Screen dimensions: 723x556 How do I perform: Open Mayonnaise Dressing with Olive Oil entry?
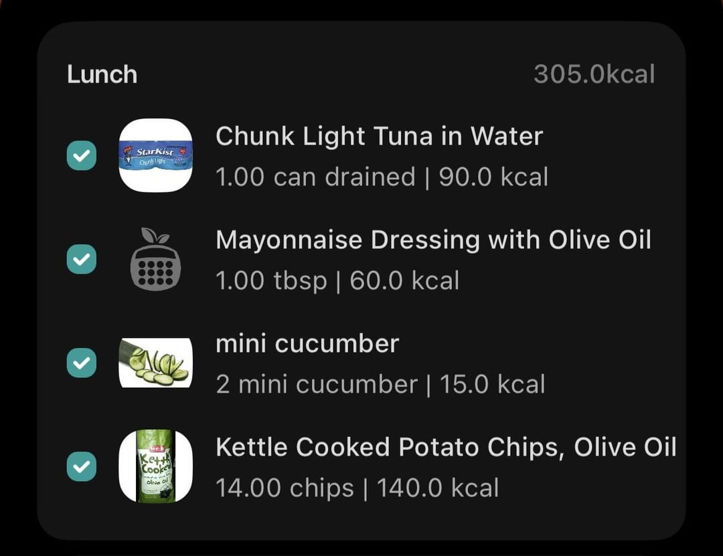[x=433, y=240]
